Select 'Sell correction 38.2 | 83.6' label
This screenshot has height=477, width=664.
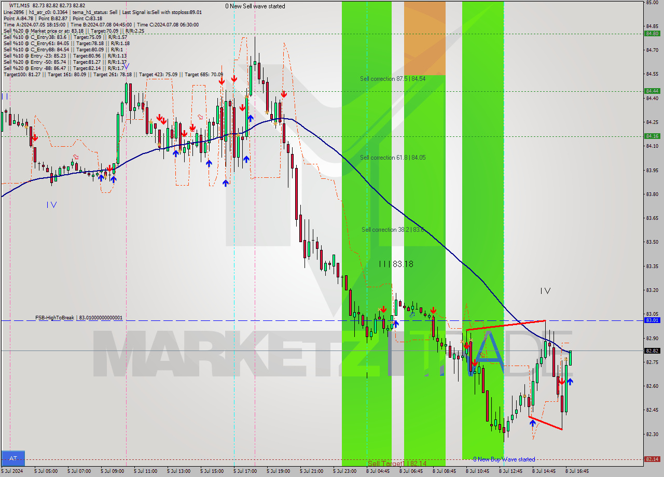coord(393,229)
